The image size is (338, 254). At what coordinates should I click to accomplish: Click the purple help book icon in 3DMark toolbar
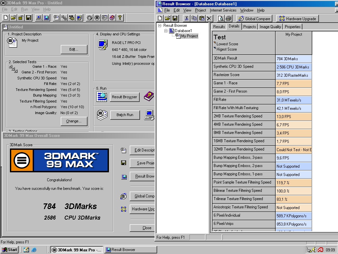coord(112,18)
